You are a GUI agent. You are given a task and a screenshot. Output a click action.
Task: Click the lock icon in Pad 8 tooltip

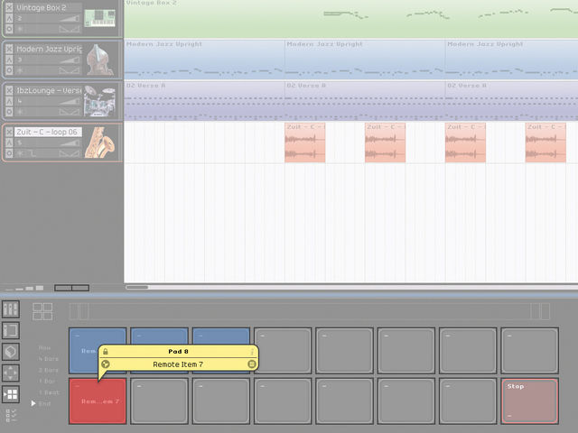pos(106,352)
